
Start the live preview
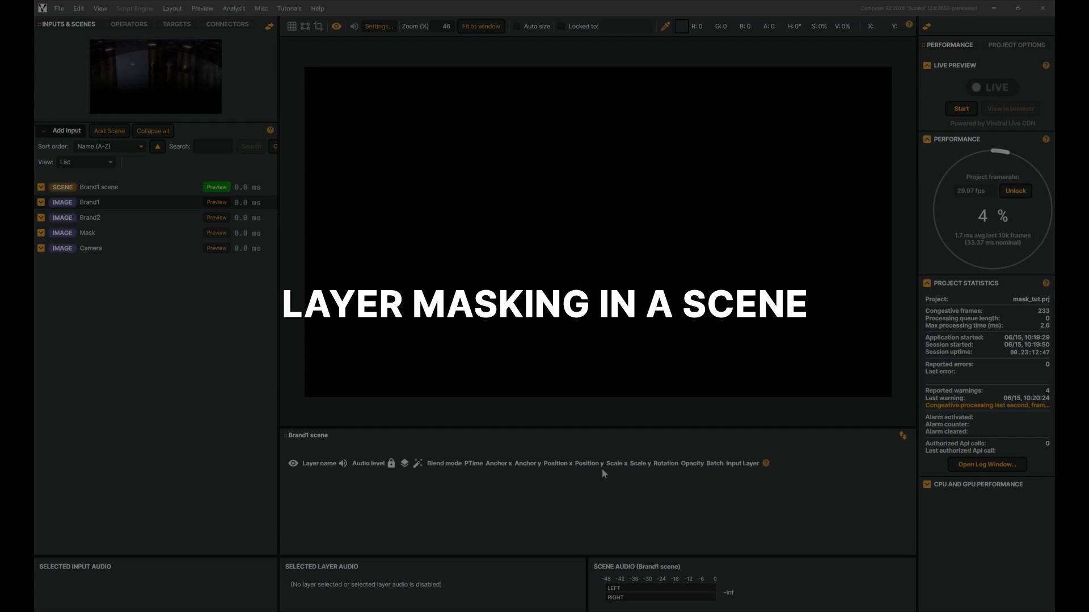pos(961,109)
